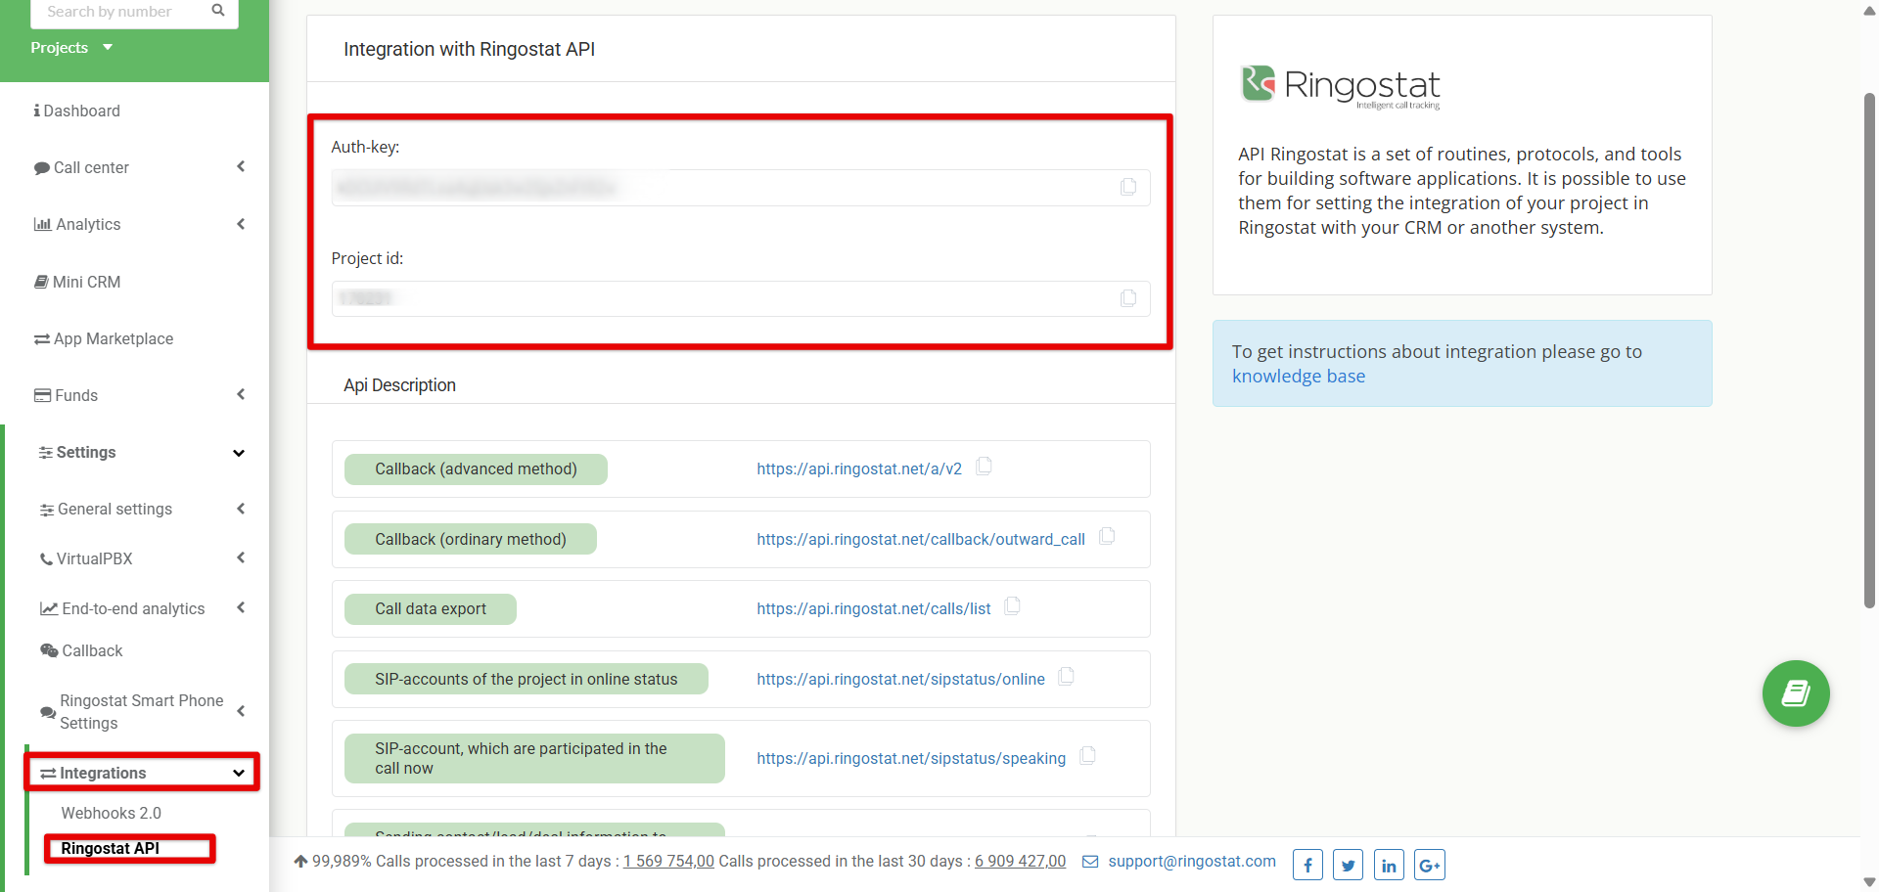Copy the Callback advanced method URL
Screen dimensions: 1879x892
(985, 466)
